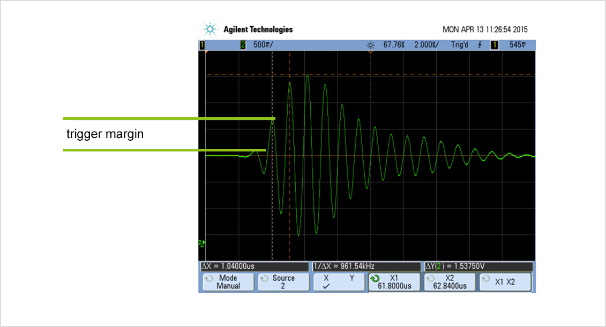606x327 pixels.
Task: Select the X2 62.8400us cursor softkey
Action: (x=449, y=282)
